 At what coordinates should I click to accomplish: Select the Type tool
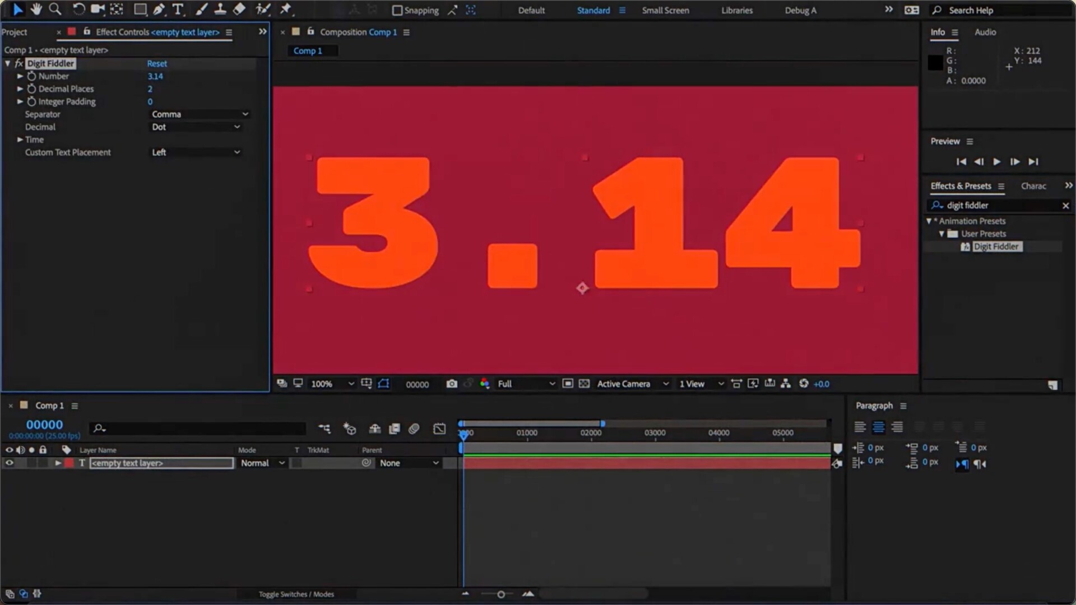[178, 9]
